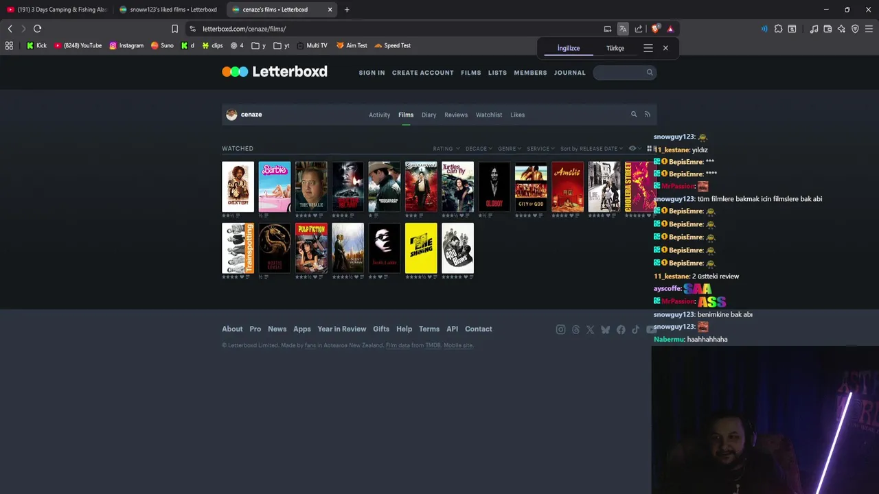Expand the DECADE filter dropdown

coord(479,149)
